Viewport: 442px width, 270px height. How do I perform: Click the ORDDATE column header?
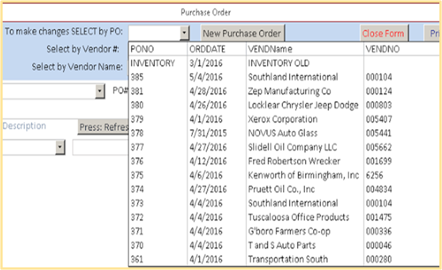[207, 49]
